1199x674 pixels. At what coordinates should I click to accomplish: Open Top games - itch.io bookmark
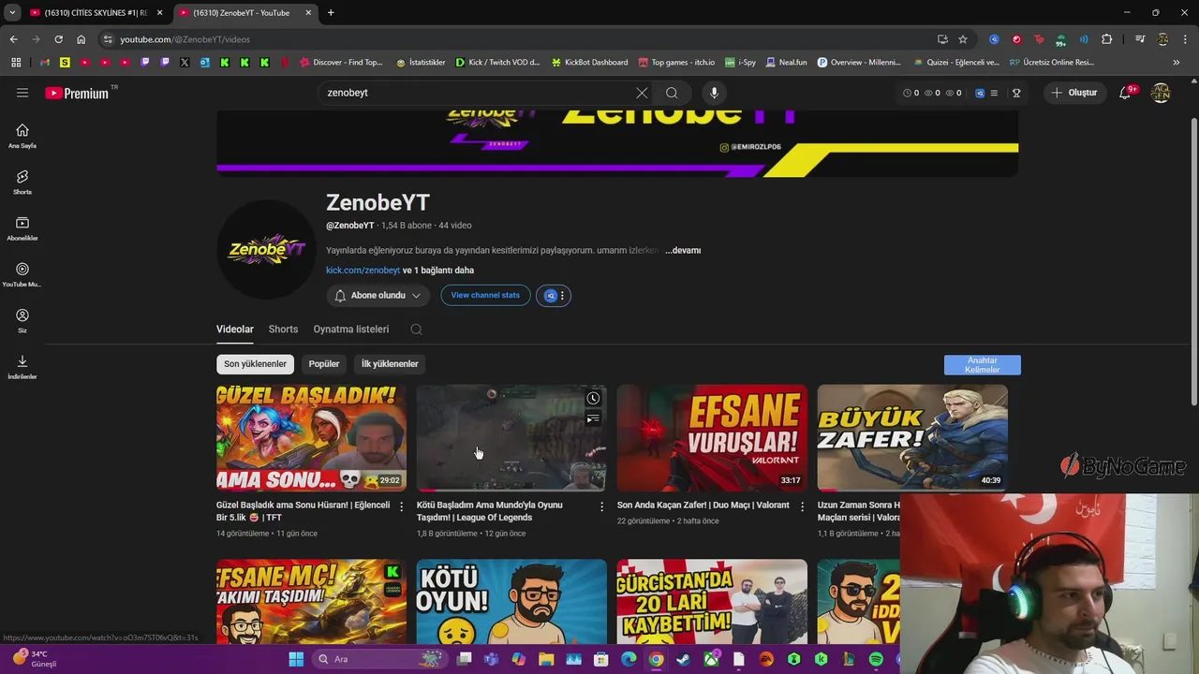(676, 63)
